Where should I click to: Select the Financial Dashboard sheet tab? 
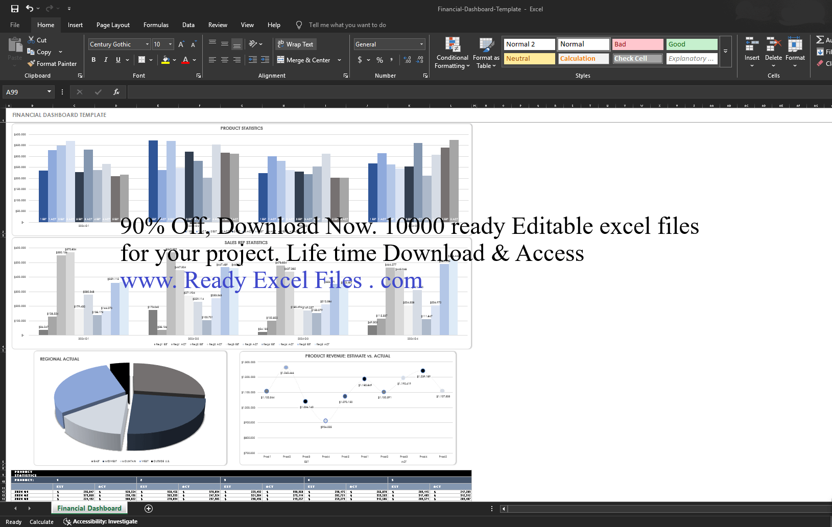coord(89,508)
